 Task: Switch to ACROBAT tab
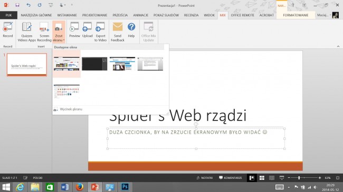[x=266, y=15]
